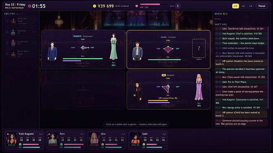Image resolution: width=273 pixels, height=153 pixels.
Task: Click Mio's mood face icon
Action: tap(103, 144)
